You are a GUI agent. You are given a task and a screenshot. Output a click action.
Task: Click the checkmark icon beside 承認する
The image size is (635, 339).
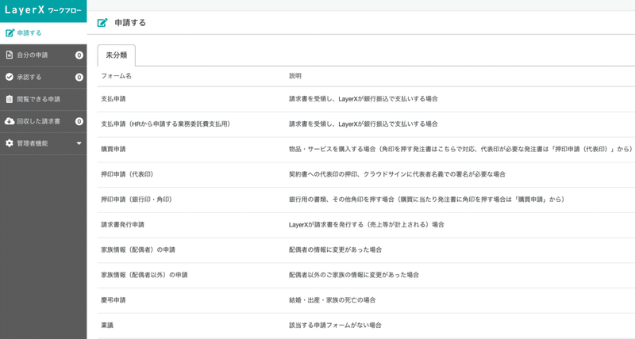pos(10,77)
